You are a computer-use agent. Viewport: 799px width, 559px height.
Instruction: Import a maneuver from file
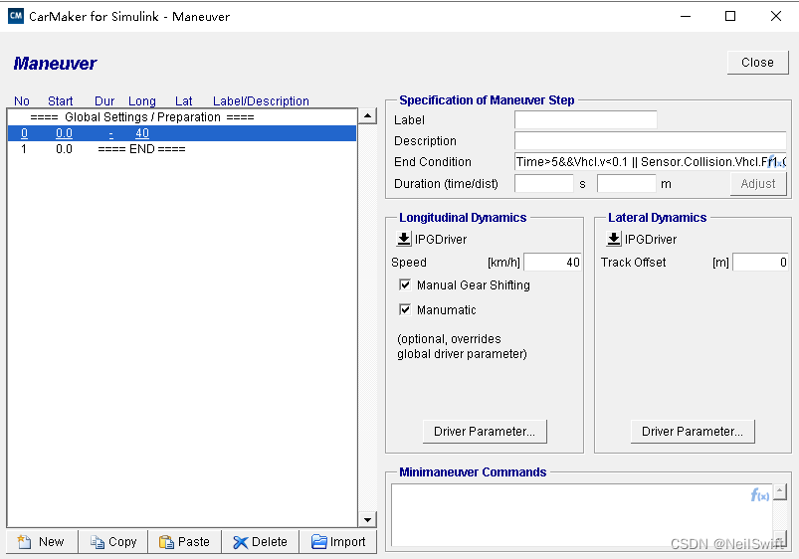[338, 542]
